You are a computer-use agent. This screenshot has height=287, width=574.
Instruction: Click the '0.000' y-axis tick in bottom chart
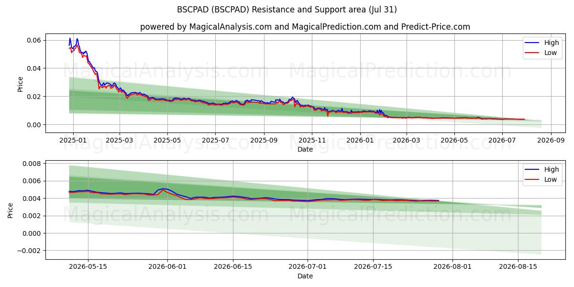(33, 233)
